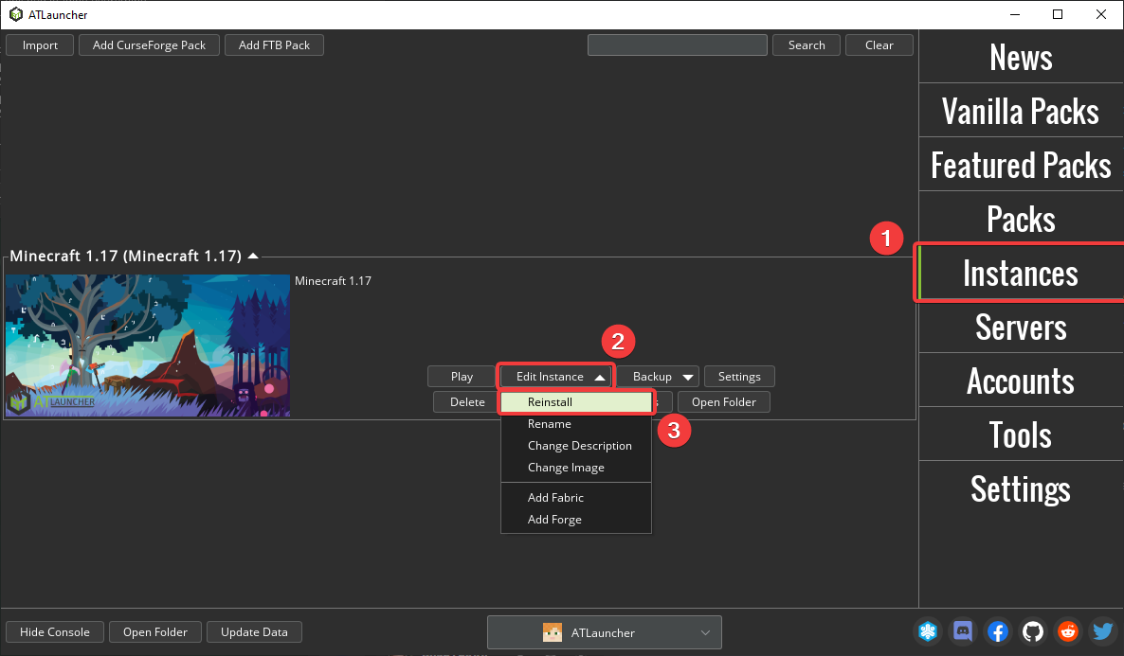This screenshot has height=656, width=1124.
Task: Close the ATLauncher window
Action: 1101,14
